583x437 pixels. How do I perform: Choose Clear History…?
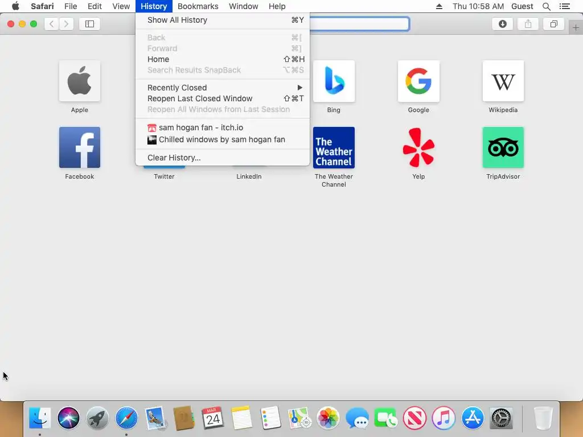(223, 158)
